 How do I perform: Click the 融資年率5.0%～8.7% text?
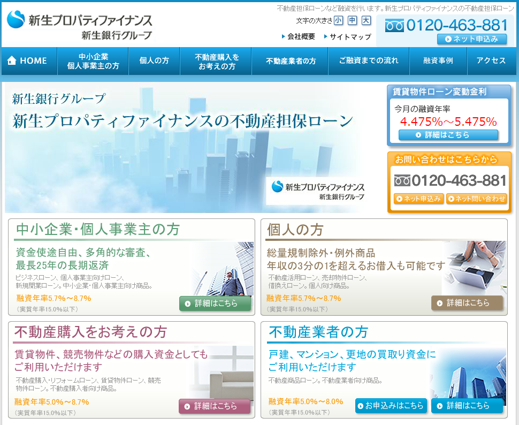pos(52,402)
